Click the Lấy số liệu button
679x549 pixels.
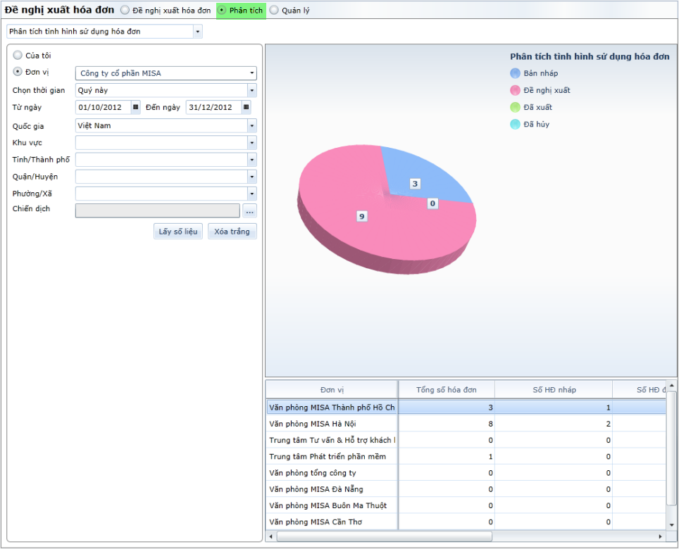(x=178, y=232)
